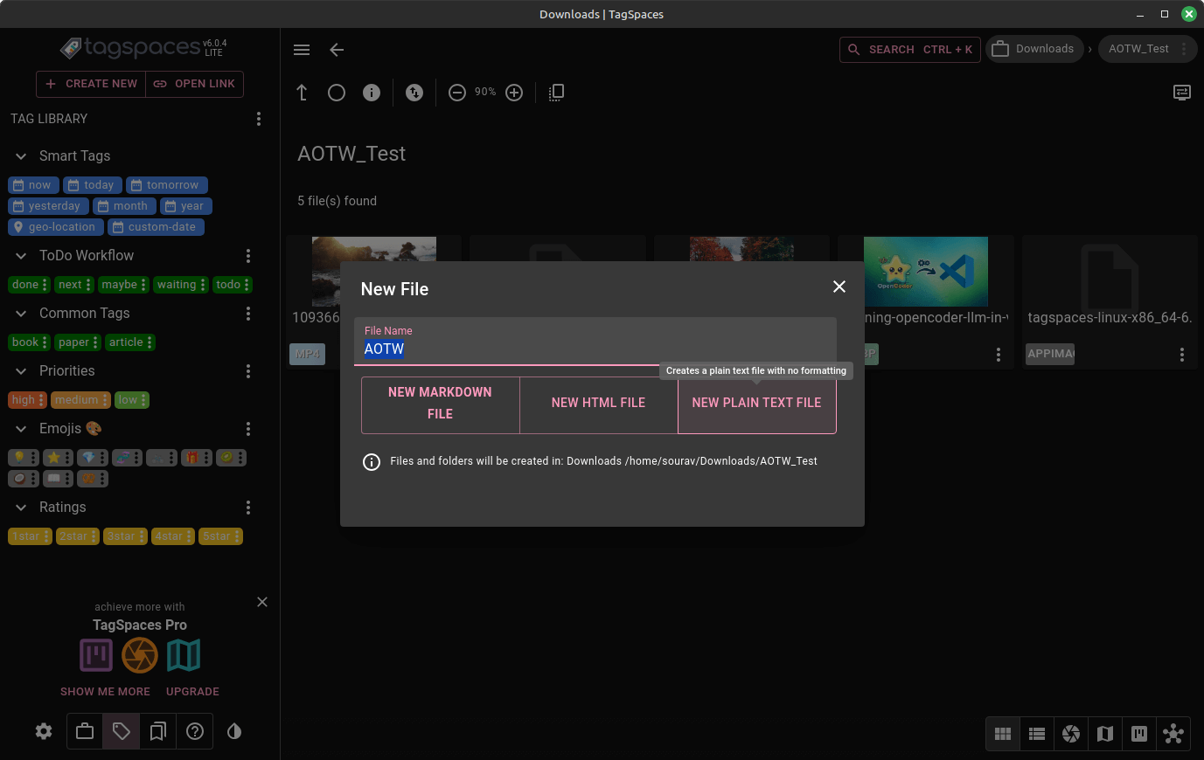Click the select all files circle icon
1204x760 pixels.
337,93
